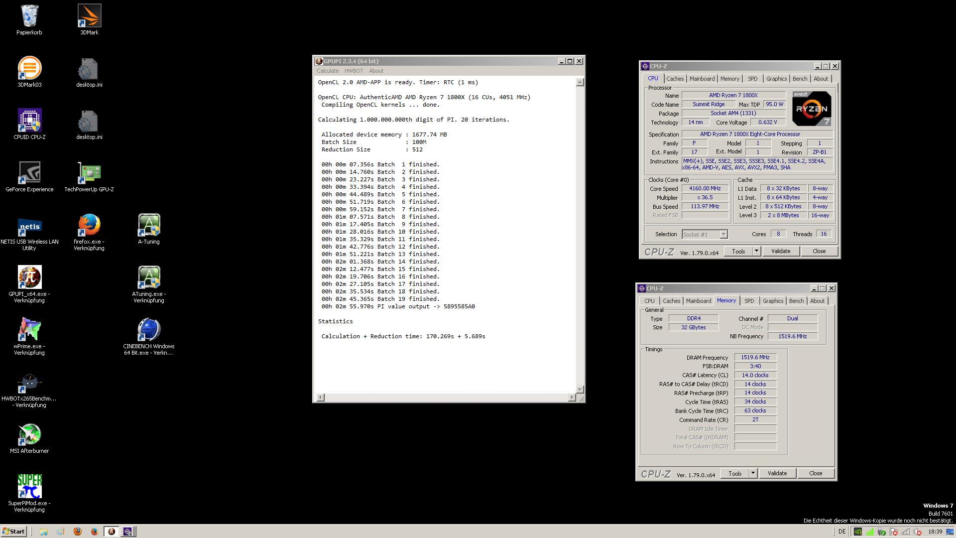The width and height of the screenshot is (956, 538).
Task: Click GPUPI vertical scrollbar down arrow
Action: click(580, 389)
